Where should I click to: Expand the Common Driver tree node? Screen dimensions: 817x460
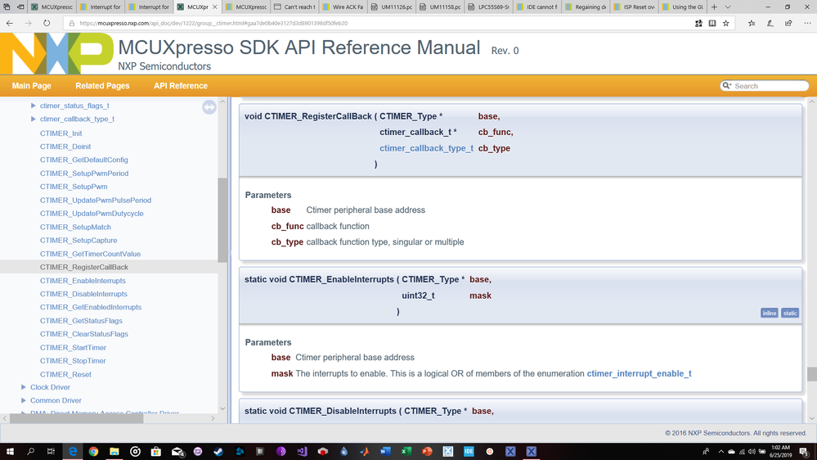coord(24,400)
